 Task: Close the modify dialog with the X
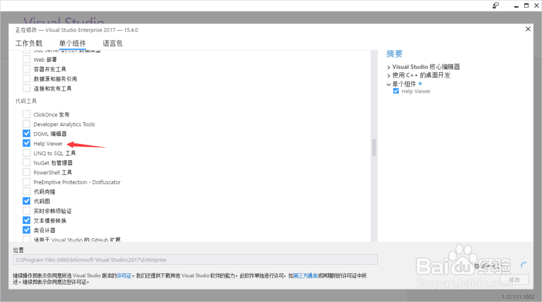tap(528, 29)
